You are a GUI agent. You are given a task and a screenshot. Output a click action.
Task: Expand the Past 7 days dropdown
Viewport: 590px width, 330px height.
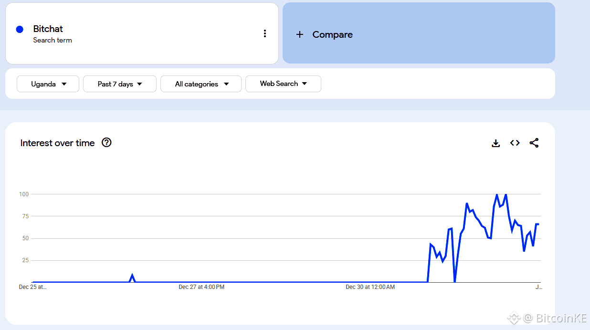[120, 84]
